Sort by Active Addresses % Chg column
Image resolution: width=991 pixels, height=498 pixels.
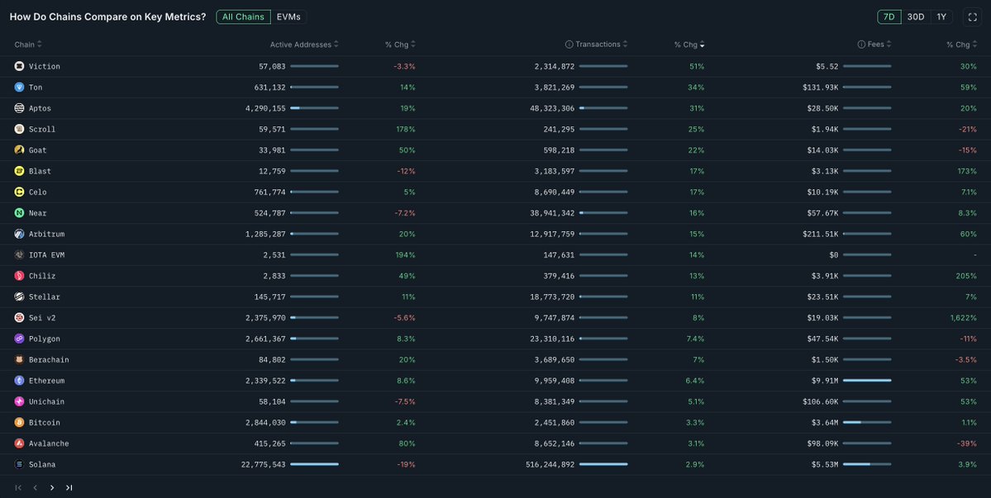[400, 44]
